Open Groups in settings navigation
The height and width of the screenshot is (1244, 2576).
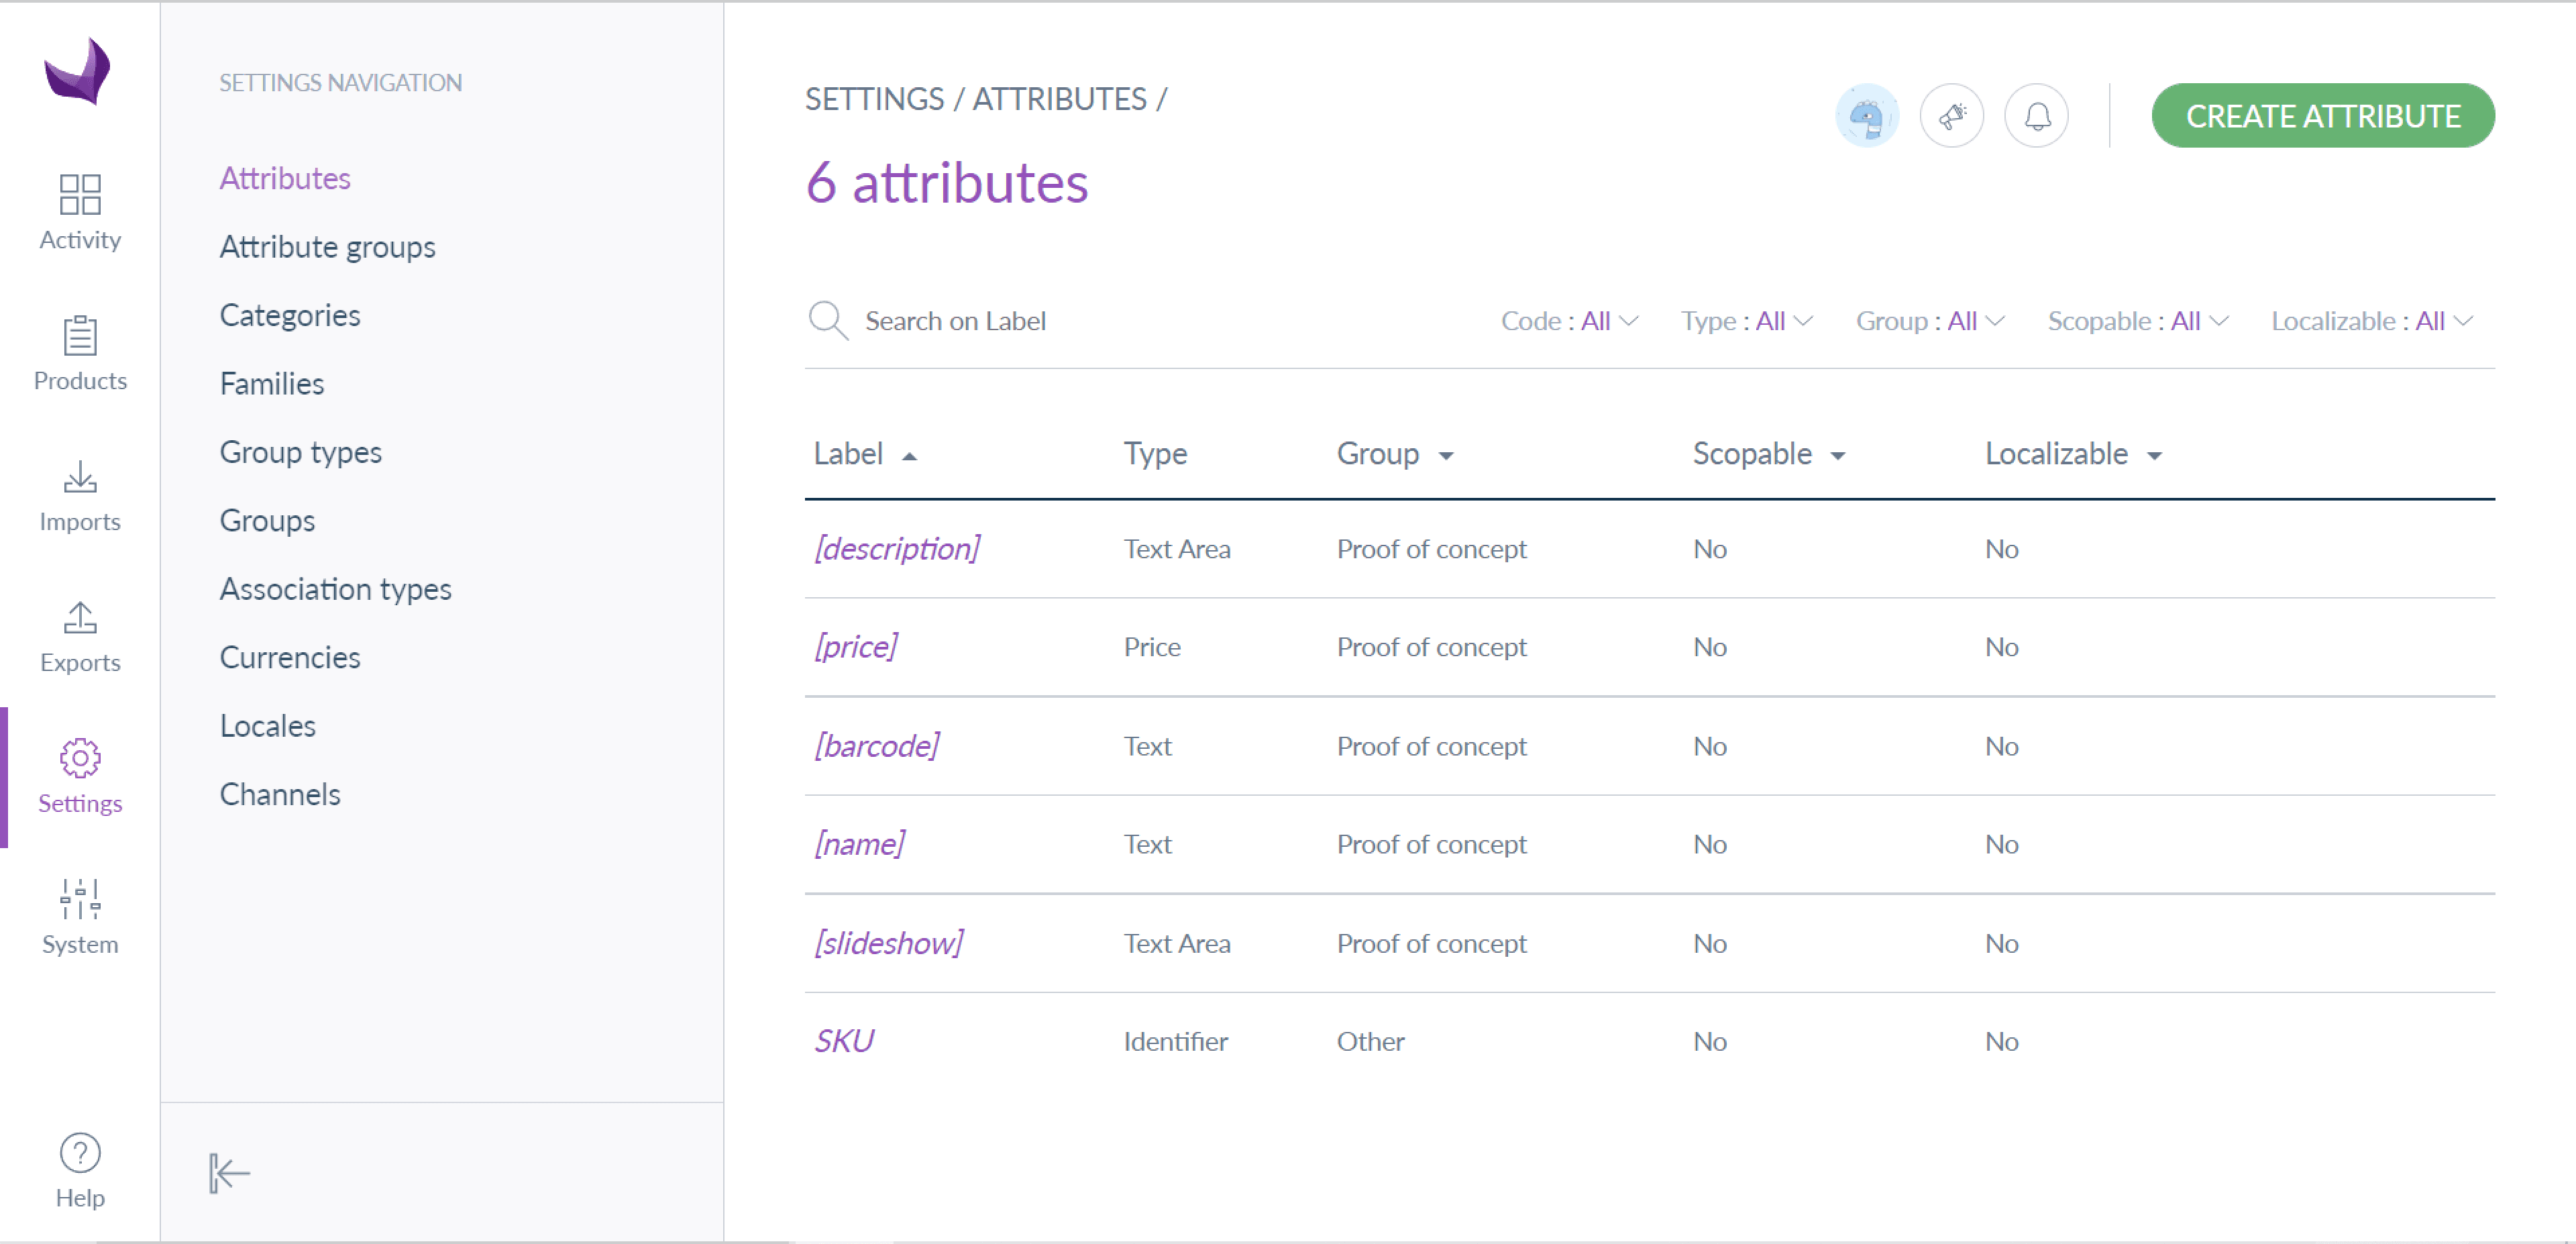[x=267, y=521]
